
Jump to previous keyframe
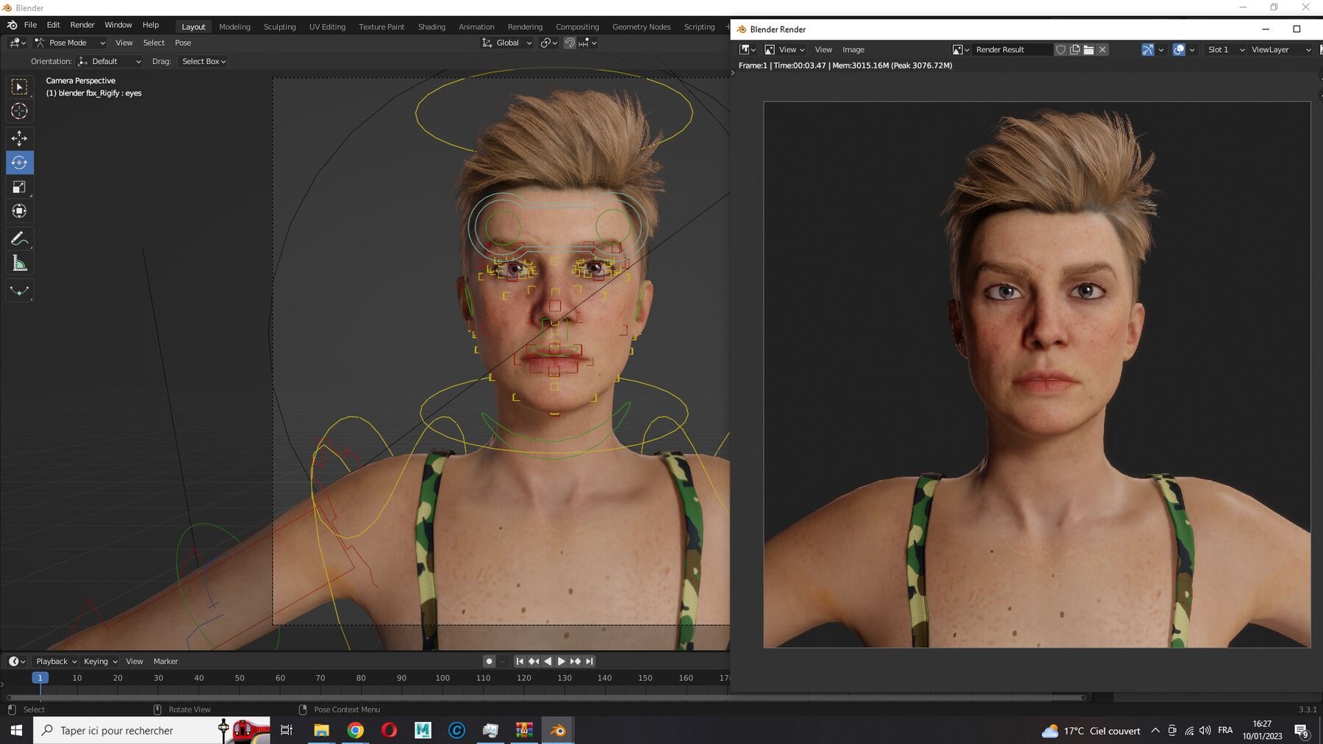534,661
